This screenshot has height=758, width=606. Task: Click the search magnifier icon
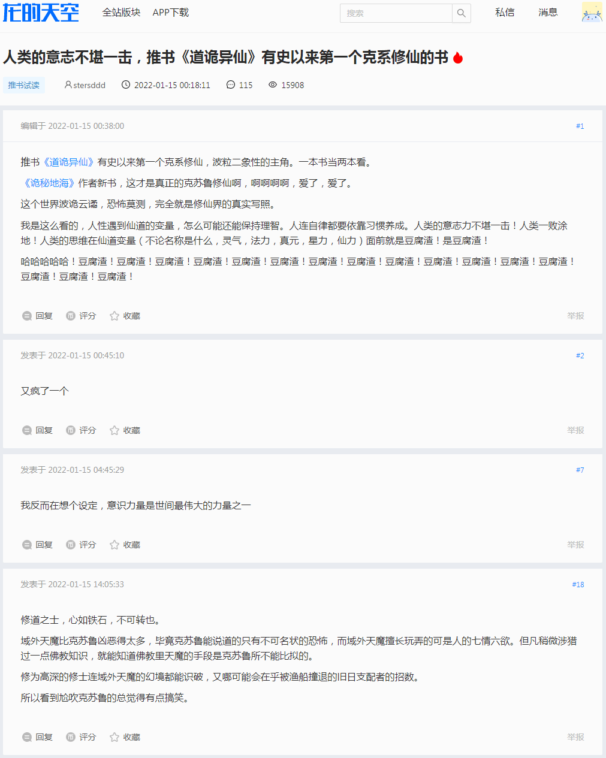coord(461,13)
